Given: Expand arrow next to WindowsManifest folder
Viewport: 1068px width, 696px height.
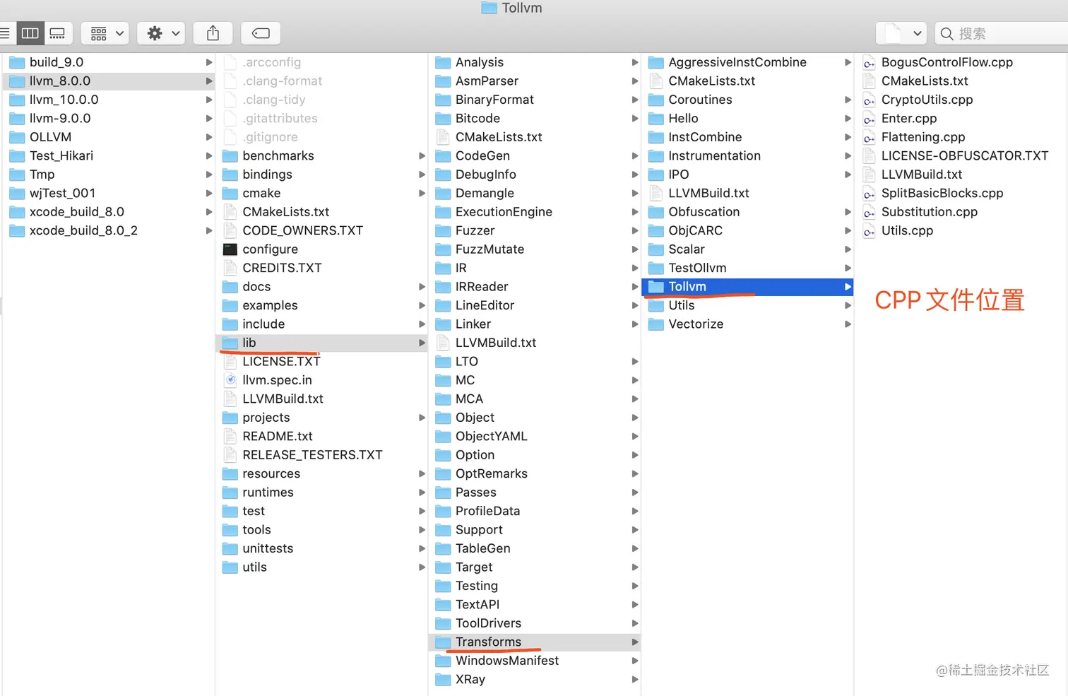Looking at the screenshot, I should click(x=635, y=661).
